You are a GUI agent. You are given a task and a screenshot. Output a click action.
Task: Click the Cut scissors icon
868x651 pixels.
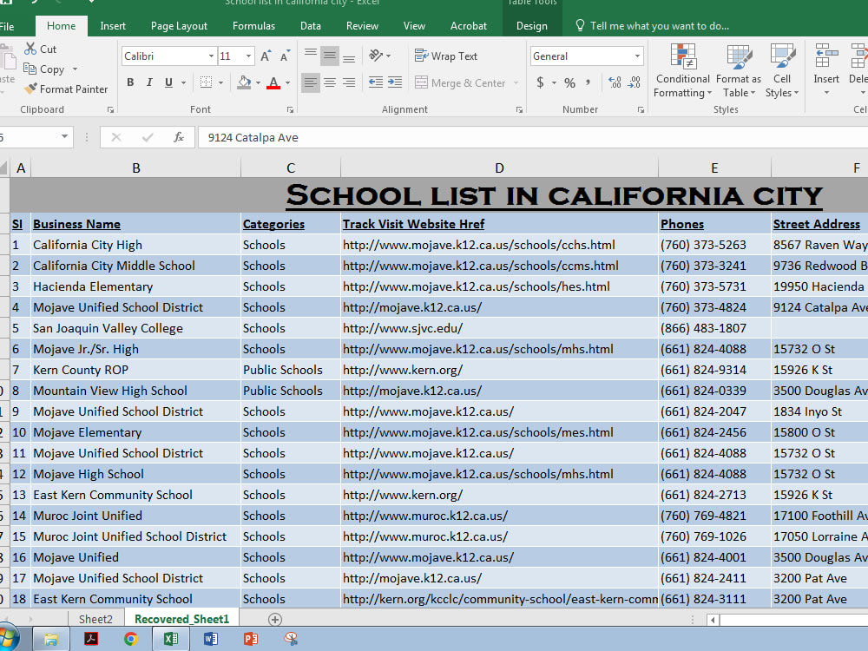coord(30,49)
